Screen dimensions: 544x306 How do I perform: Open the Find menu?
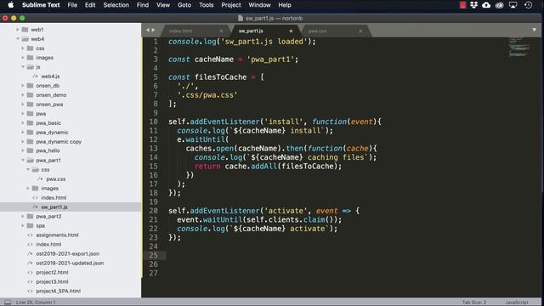tap(143, 5)
